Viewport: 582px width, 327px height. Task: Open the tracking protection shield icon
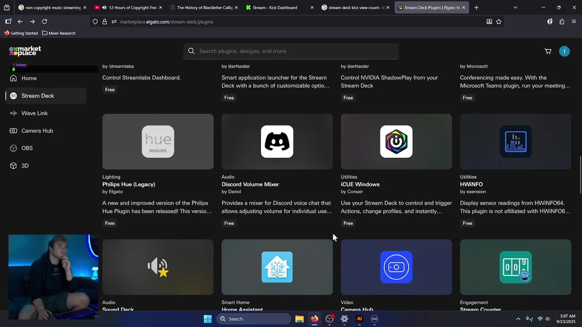[x=95, y=21]
